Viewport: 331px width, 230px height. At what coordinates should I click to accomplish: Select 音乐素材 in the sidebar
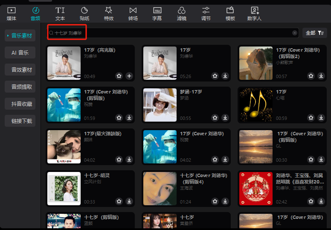tap(20, 35)
